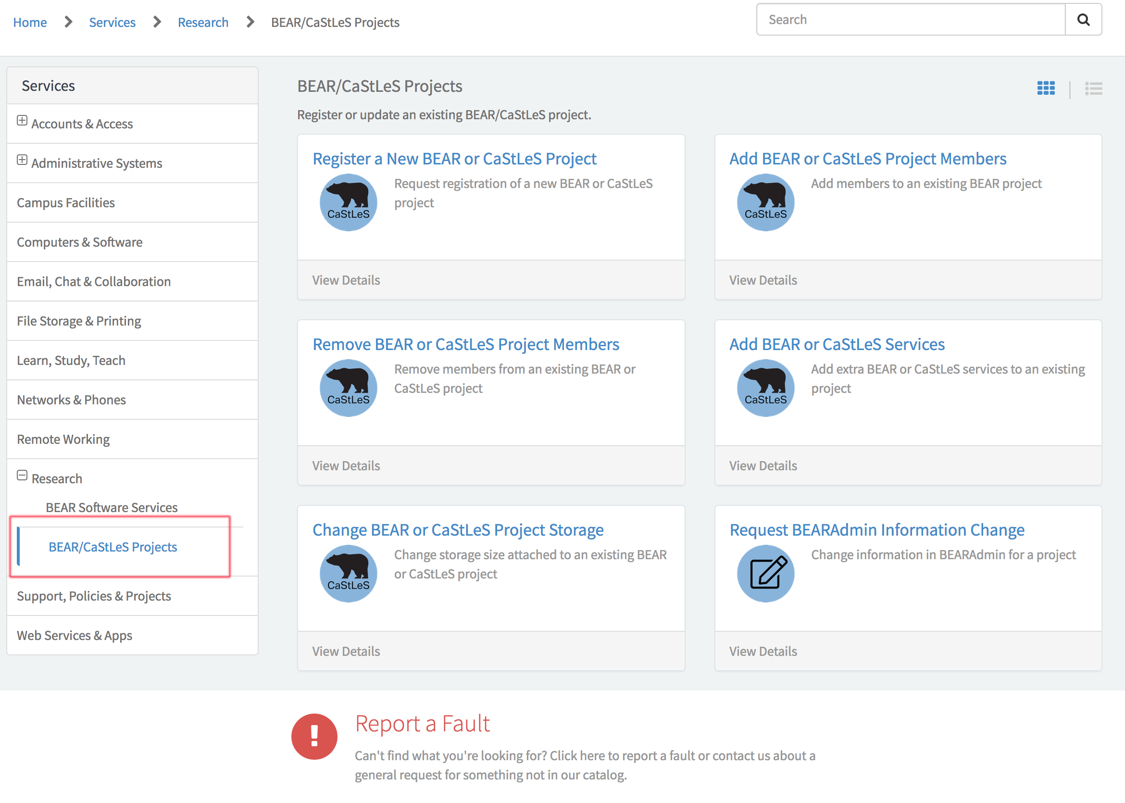View Details for Request BEARAdmin Information Change
Viewport: 1125px width, 803px height.
tap(763, 651)
